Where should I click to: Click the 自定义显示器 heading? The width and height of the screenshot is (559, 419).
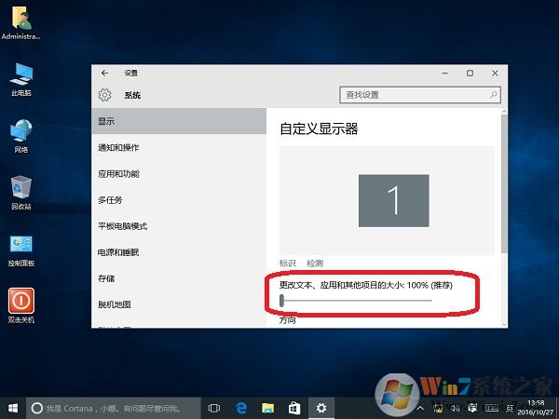pyautogui.click(x=319, y=128)
